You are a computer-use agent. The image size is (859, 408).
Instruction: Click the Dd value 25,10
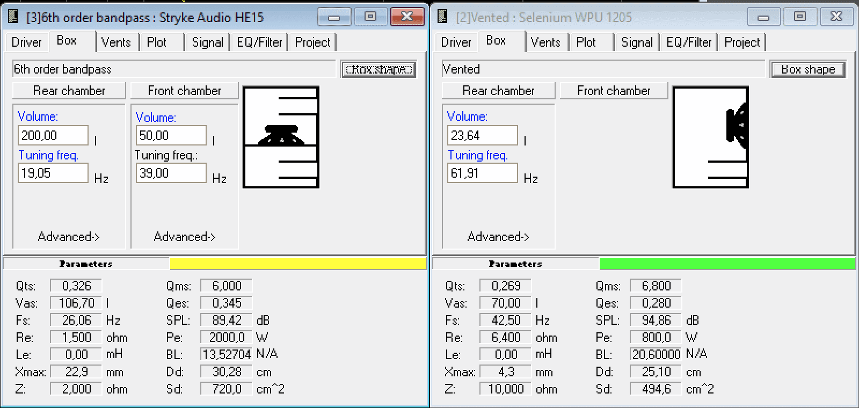pos(656,372)
